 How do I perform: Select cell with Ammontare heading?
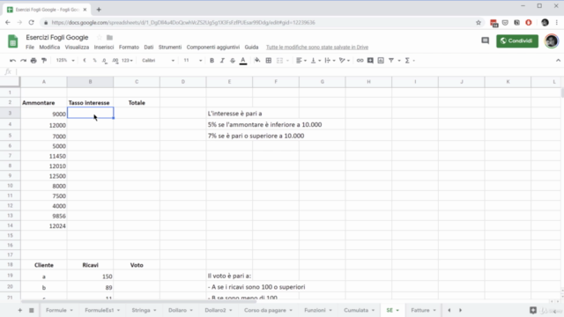(x=43, y=103)
